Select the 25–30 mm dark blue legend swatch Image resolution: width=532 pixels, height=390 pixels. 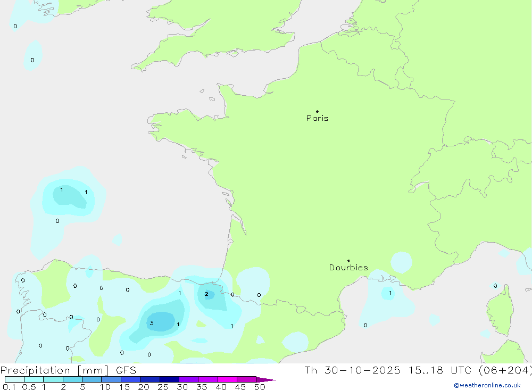(x=169, y=379)
